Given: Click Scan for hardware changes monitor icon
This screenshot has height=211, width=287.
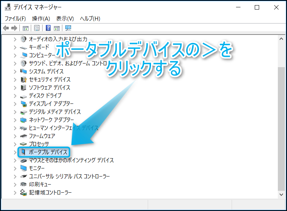Looking at the screenshot, I should [68, 28].
